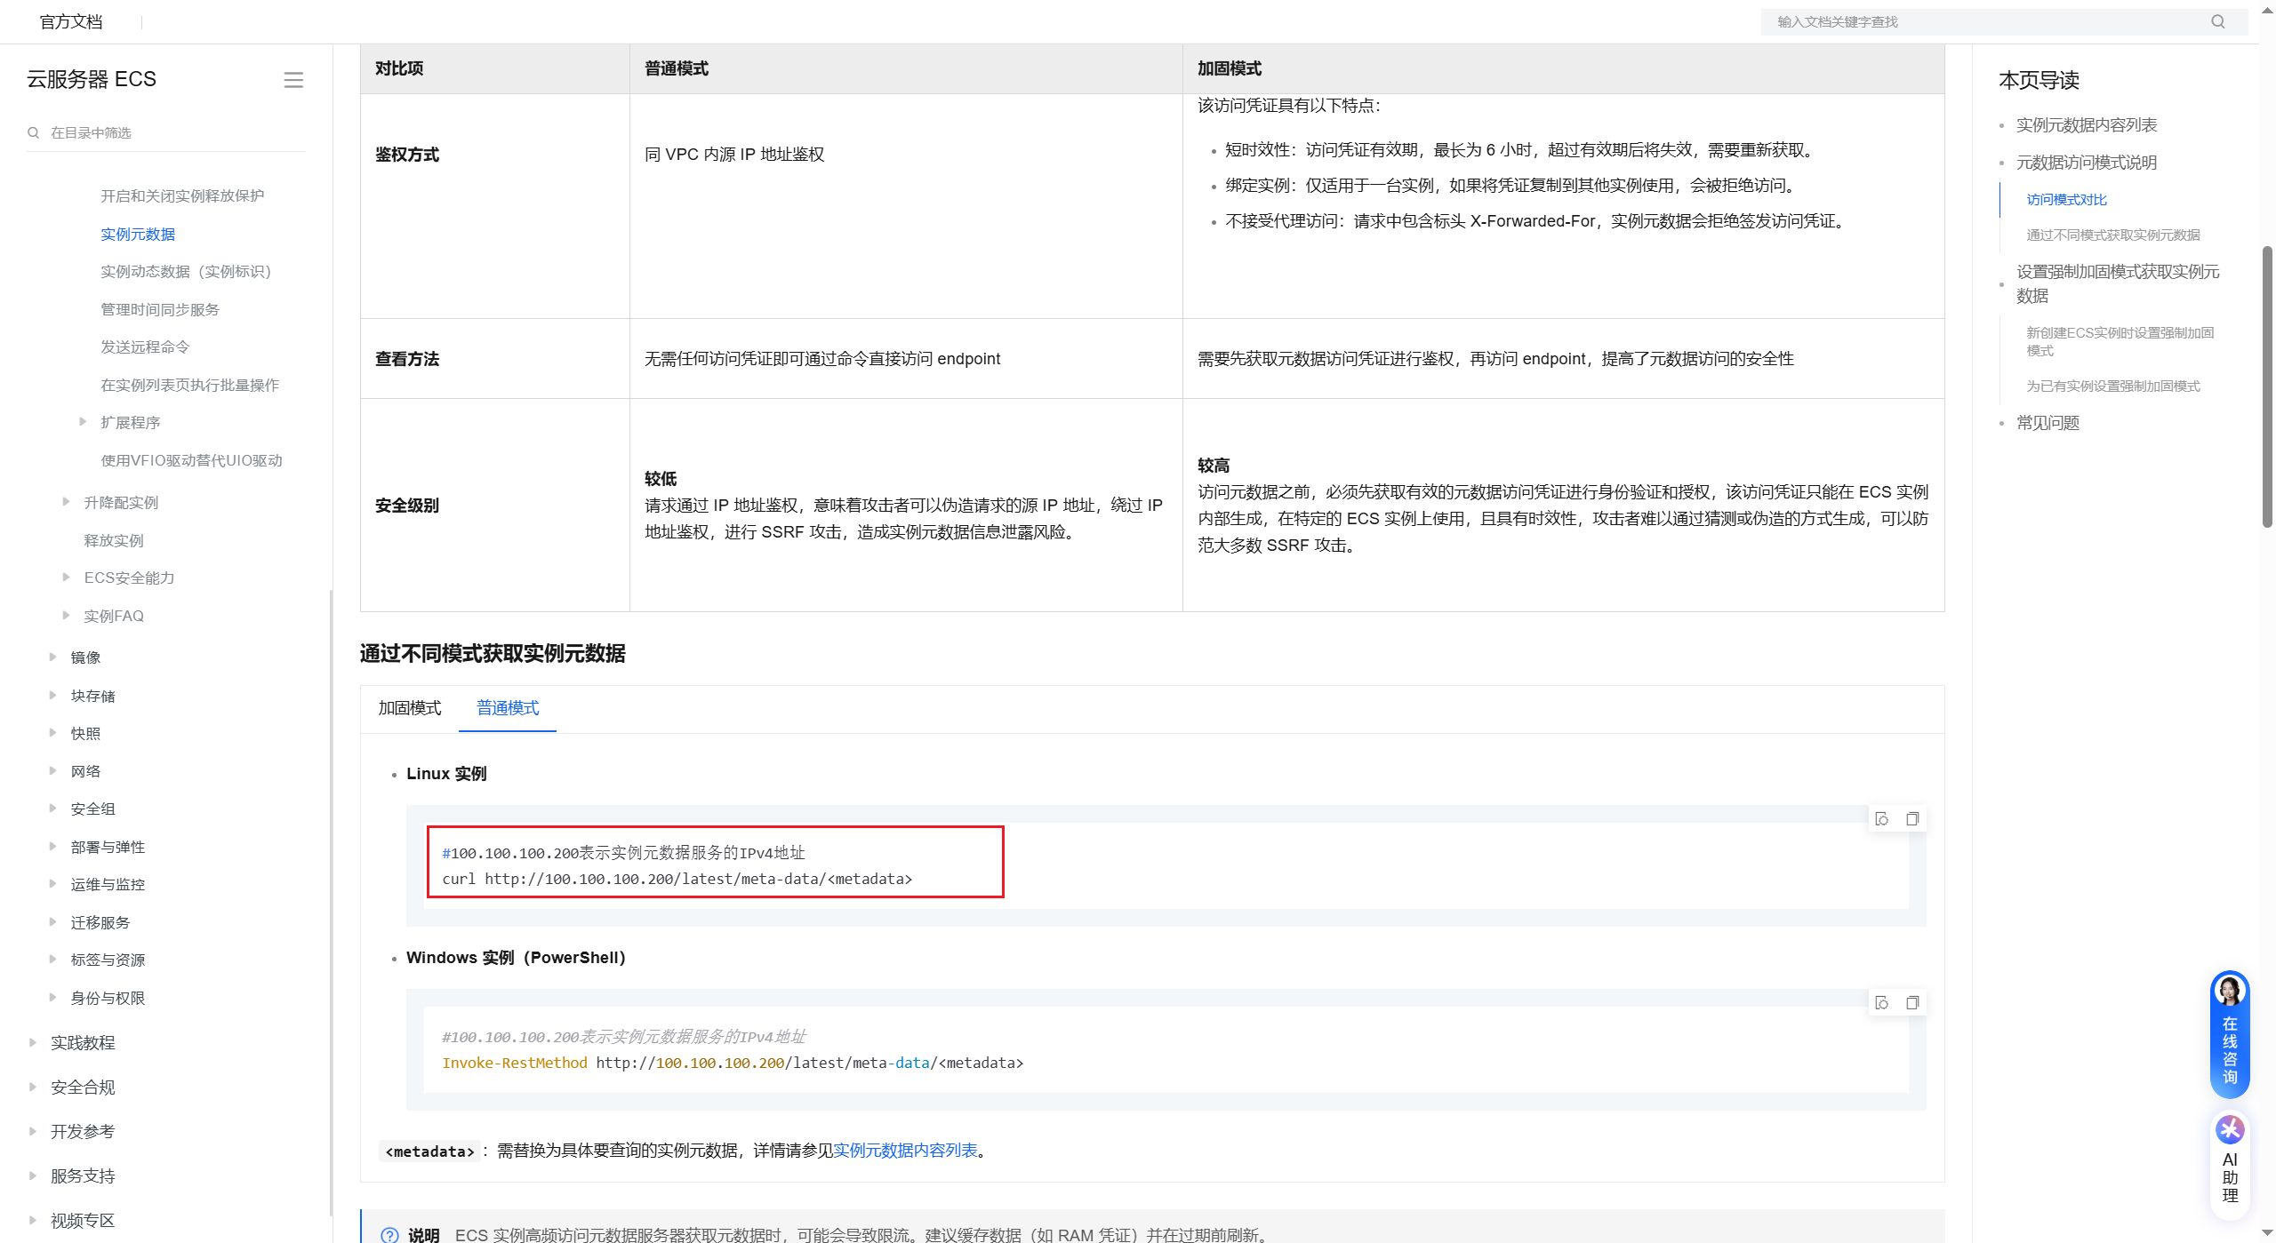Click the search magnifier icon in top bar

(2217, 21)
